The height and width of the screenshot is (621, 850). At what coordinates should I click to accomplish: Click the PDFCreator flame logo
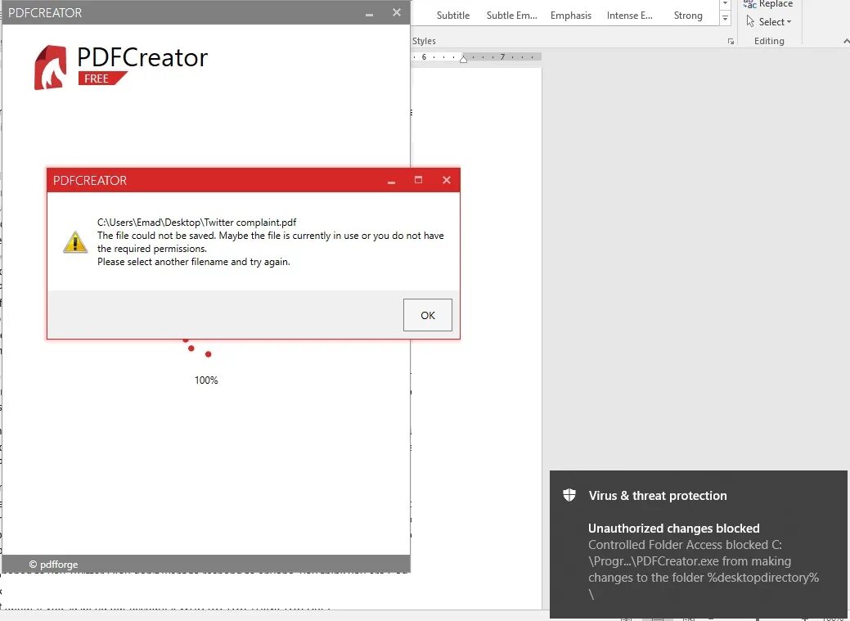coord(51,67)
